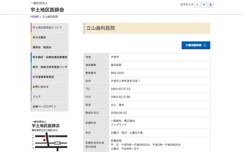Click the 立山歯科医院 page heading
The image size is (244, 152).
(x=101, y=28)
